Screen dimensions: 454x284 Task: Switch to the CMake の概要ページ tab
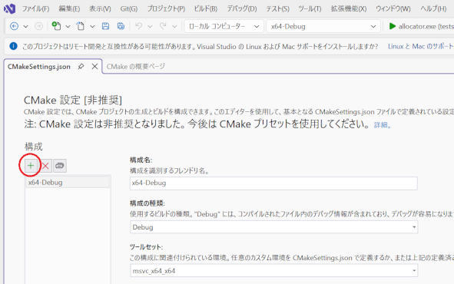(x=135, y=67)
